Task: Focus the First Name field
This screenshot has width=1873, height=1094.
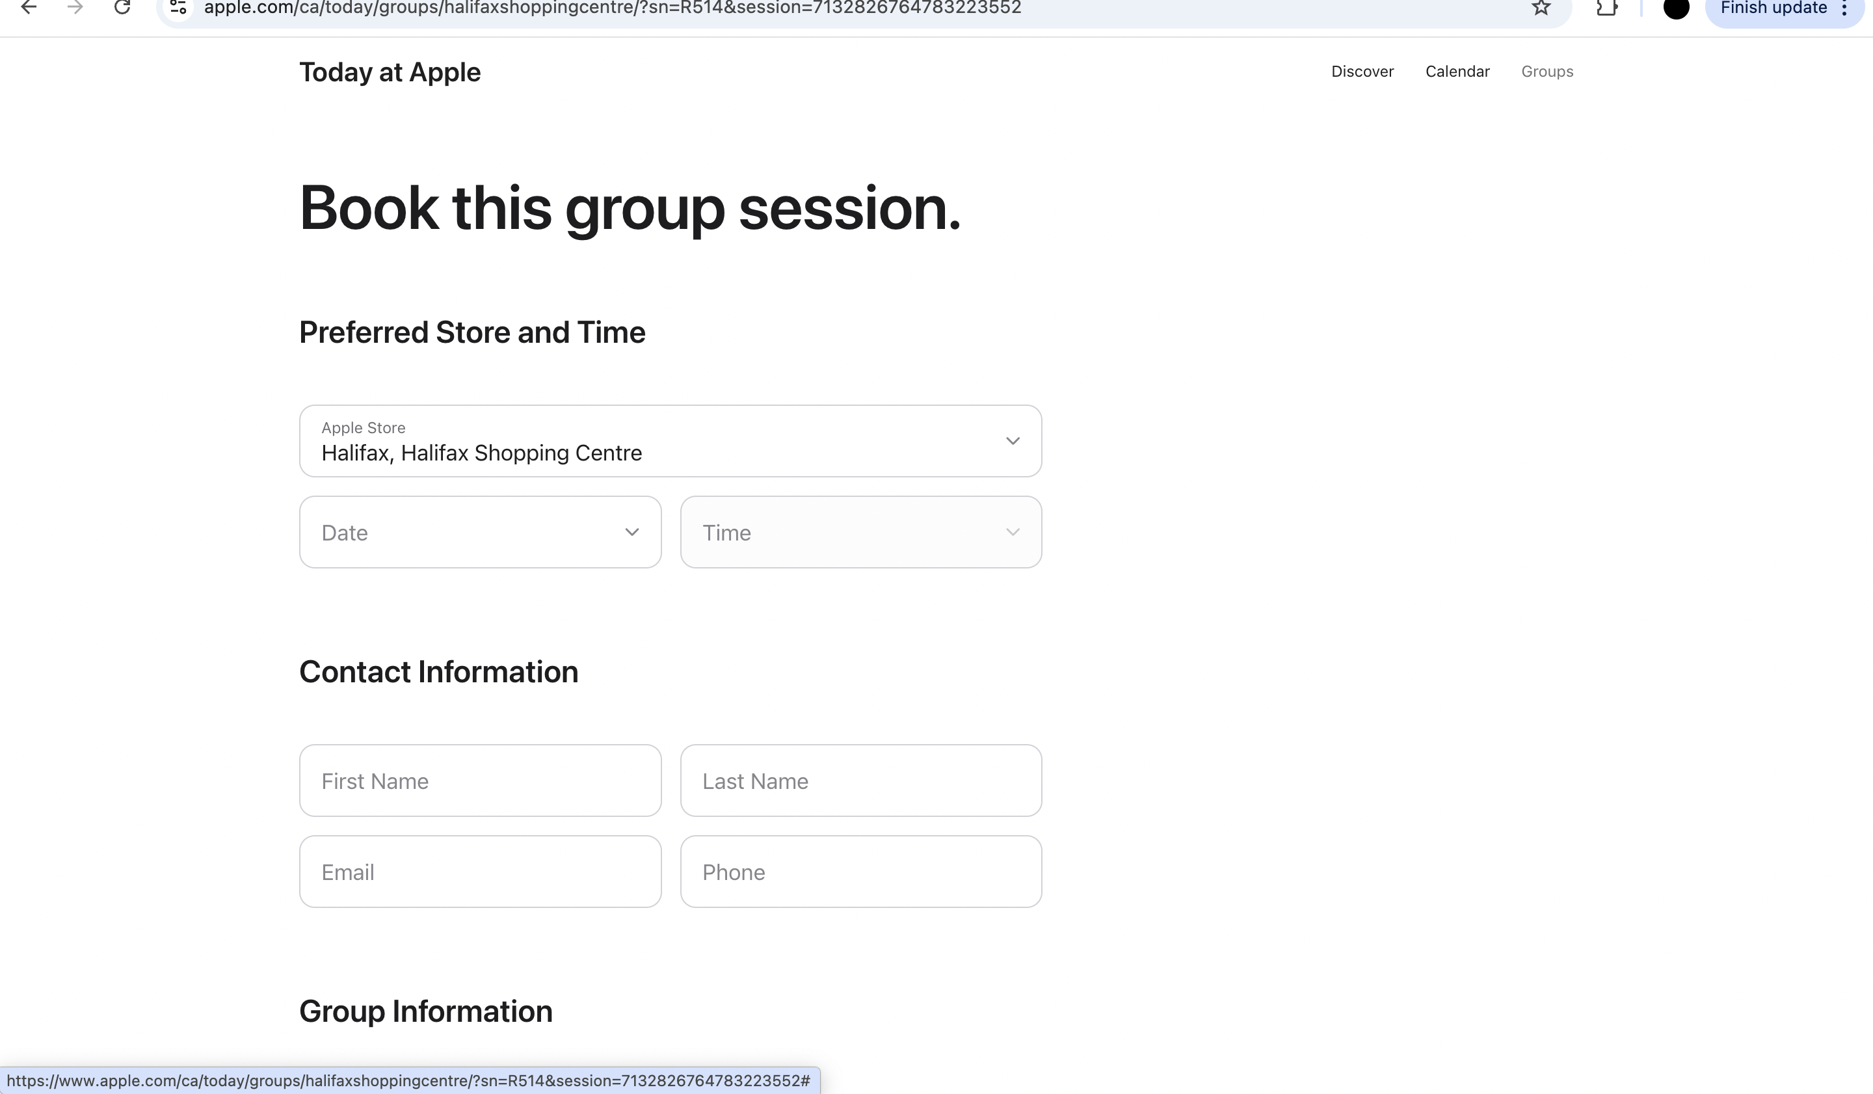Action: tap(480, 780)
